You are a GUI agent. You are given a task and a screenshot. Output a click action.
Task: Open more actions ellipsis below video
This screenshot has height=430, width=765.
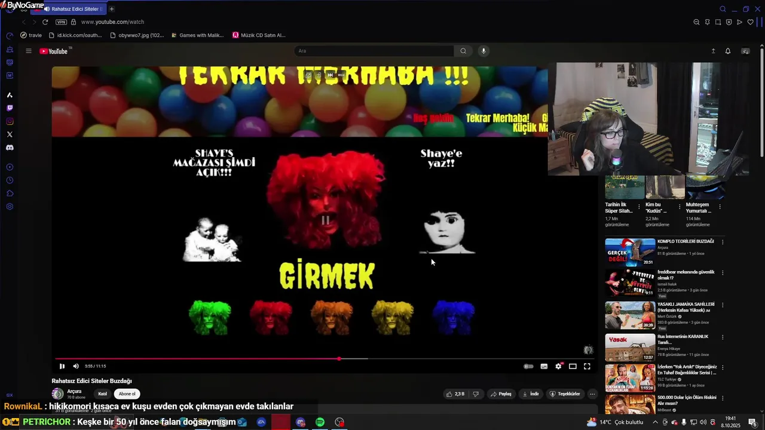coord(592,394)
